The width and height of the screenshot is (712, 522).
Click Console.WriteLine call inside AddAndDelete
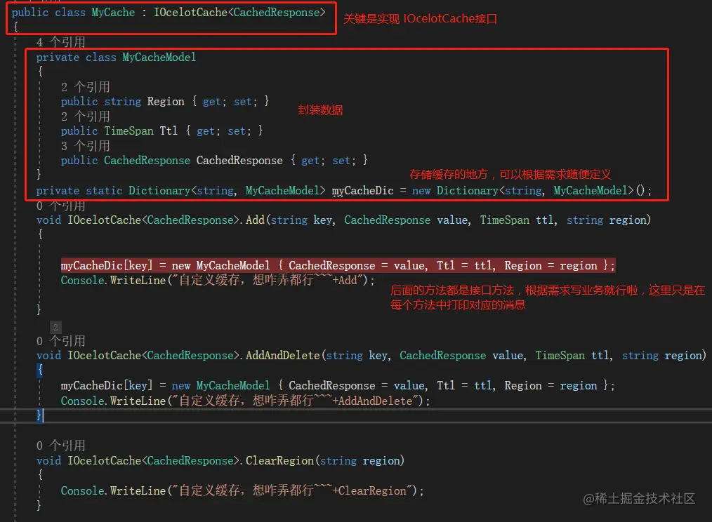point(245,401)
